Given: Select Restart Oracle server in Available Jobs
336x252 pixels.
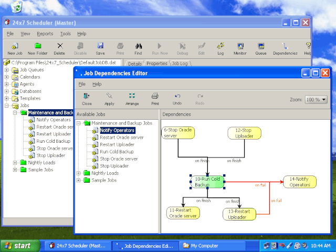Looking at the screenshot, I should pos(122,138).
